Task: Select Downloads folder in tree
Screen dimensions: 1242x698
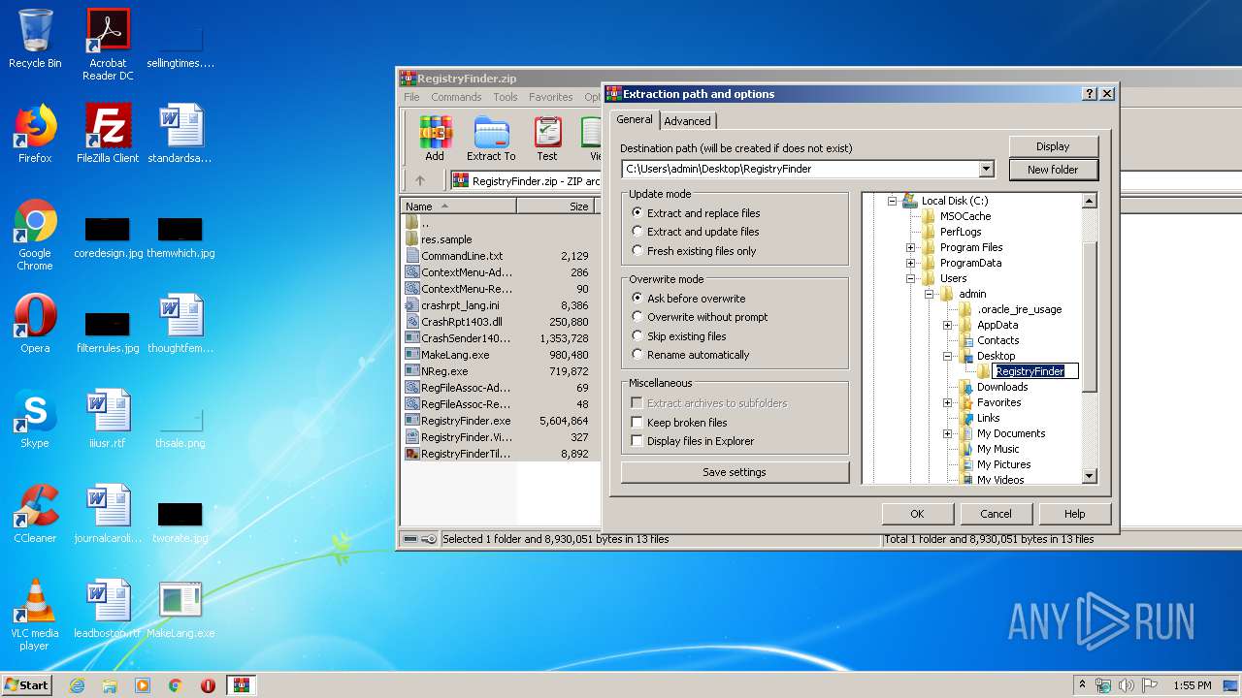Action: [1002, 387]
